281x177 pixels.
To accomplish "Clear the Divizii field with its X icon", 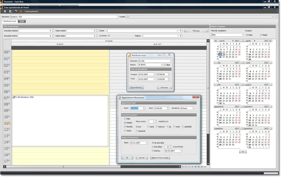I will coord(180,31).
